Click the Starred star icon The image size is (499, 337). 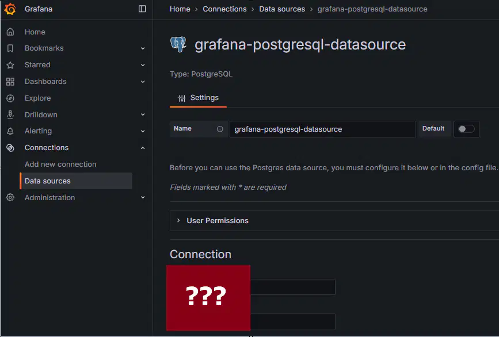(x=10, y=65)
